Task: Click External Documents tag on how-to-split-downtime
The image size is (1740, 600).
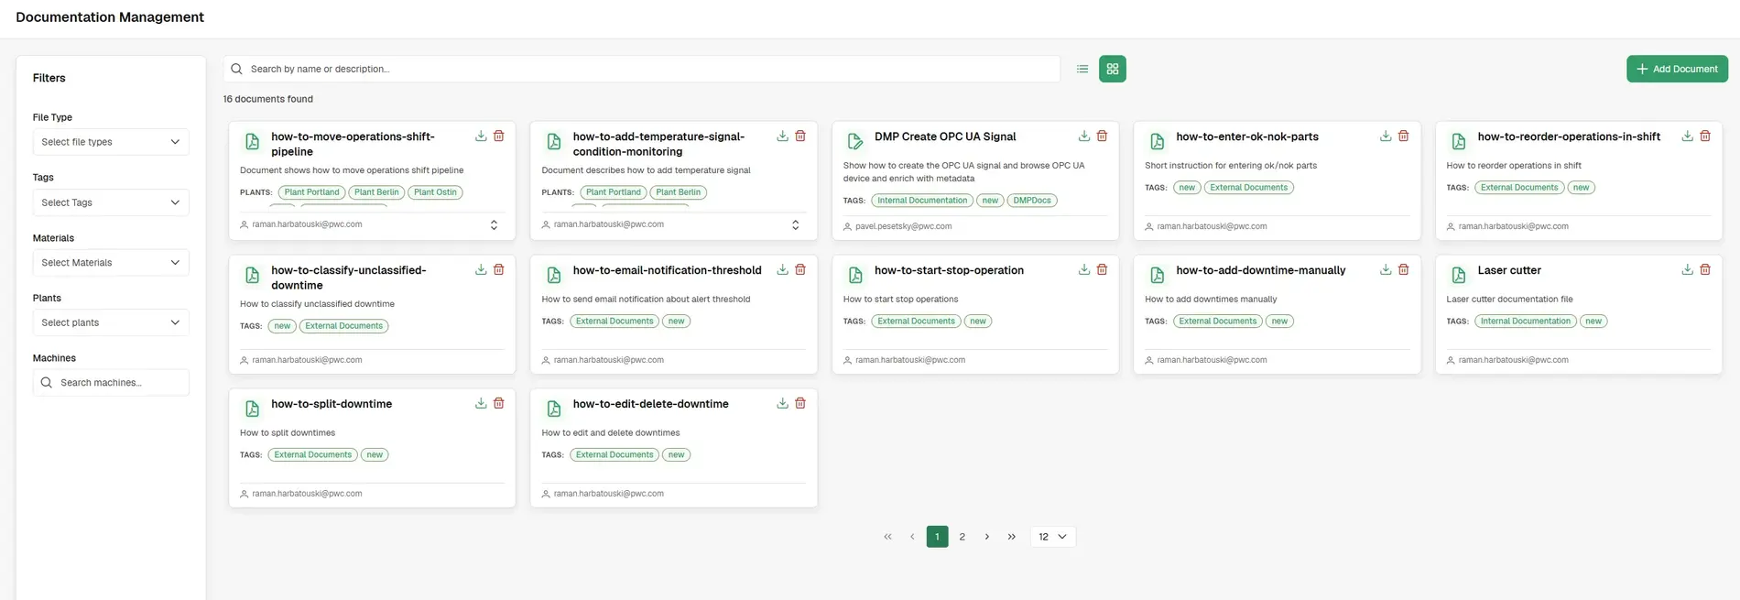Action: pos(312,455)
